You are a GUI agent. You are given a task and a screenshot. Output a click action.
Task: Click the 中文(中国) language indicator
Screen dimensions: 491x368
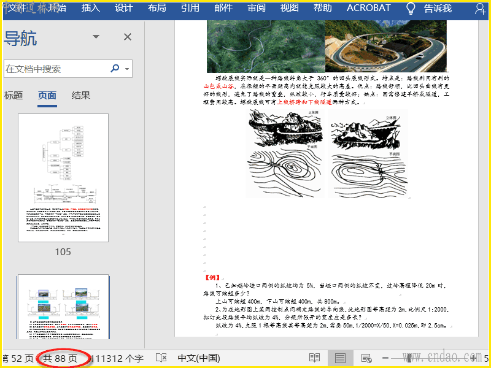(x=199, y=358)
